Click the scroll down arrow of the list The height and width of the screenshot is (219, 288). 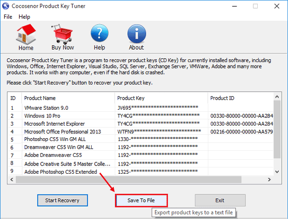(277, 172)
